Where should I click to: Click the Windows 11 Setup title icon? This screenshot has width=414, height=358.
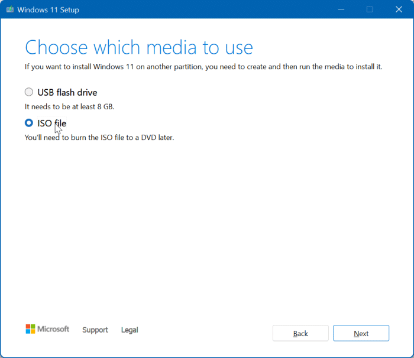point(10,9)
